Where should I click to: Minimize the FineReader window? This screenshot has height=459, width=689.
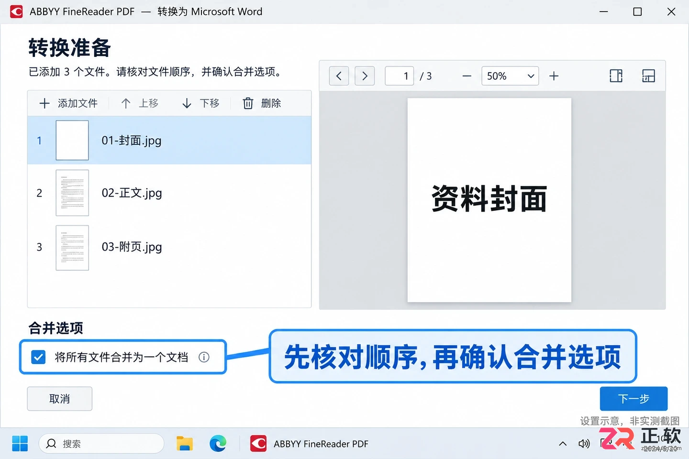click(x=604, y=11)
